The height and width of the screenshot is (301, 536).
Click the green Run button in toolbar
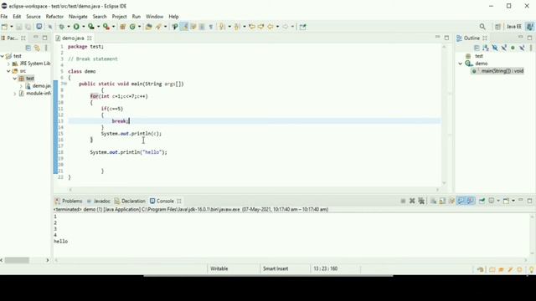pyautogui.click(x=76, y=27)
